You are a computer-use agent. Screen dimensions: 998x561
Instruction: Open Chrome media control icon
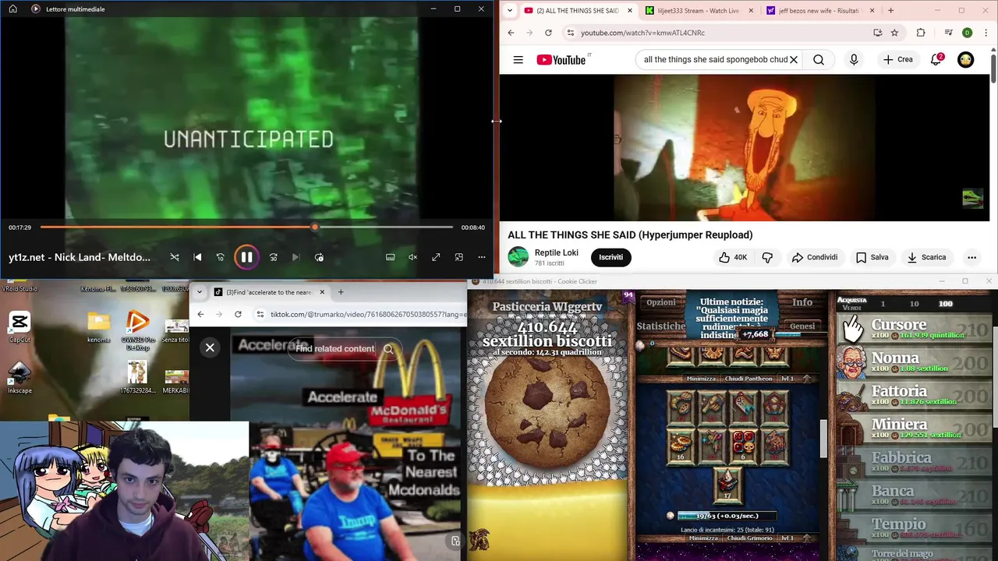(948, 33)
